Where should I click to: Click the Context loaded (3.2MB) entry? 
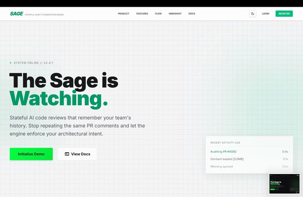tap(227, 159)
